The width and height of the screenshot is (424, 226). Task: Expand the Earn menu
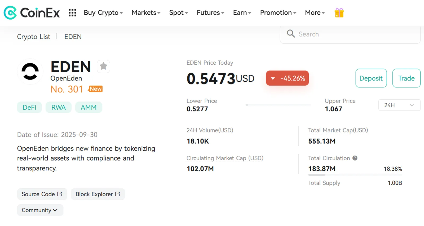(242, 12)
